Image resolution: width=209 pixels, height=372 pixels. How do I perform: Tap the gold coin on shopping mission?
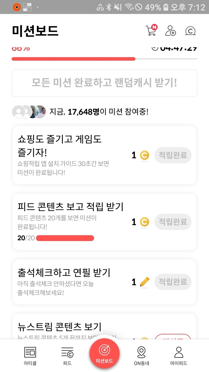coord(144,155)
